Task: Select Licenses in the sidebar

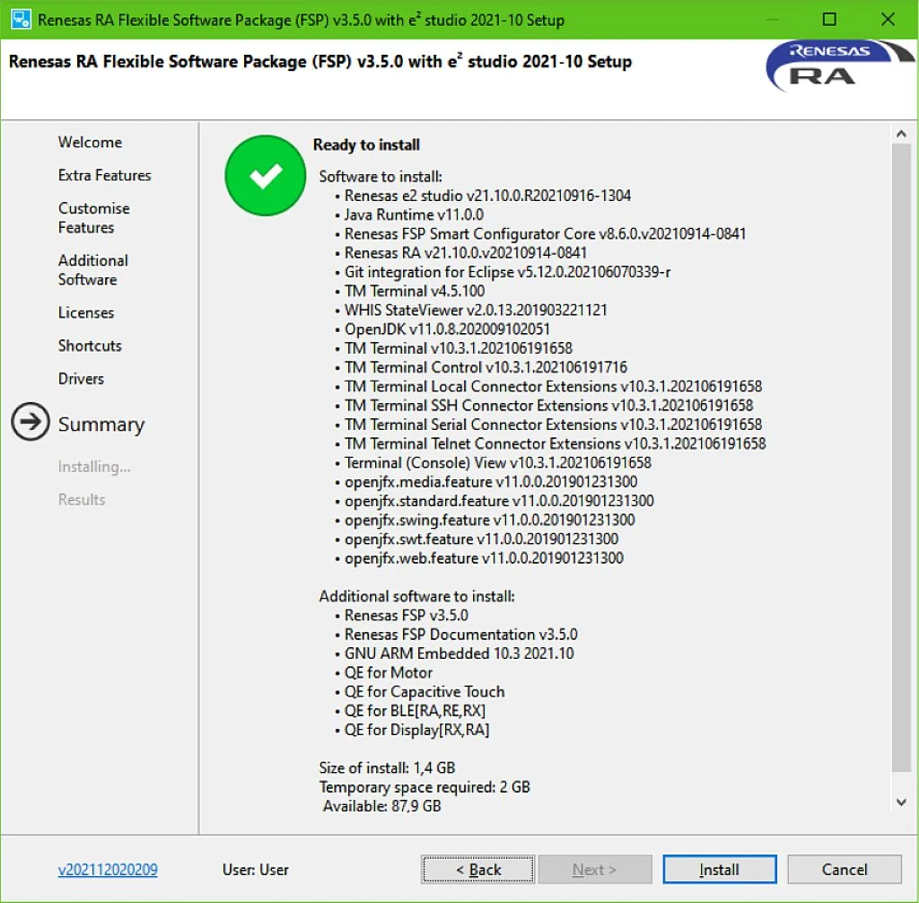Action: pos(86,312)
